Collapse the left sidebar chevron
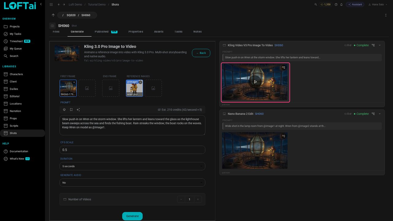This screenshot has width=393, height=221. click(41, 4)
